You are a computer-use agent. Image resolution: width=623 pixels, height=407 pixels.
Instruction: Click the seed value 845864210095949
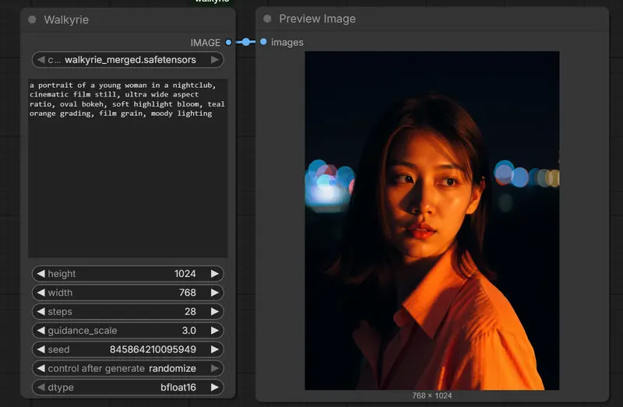153,349
